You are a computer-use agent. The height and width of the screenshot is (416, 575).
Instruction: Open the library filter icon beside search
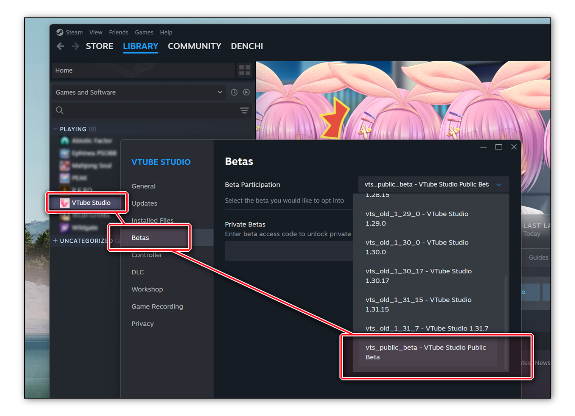tap(244, 110)
